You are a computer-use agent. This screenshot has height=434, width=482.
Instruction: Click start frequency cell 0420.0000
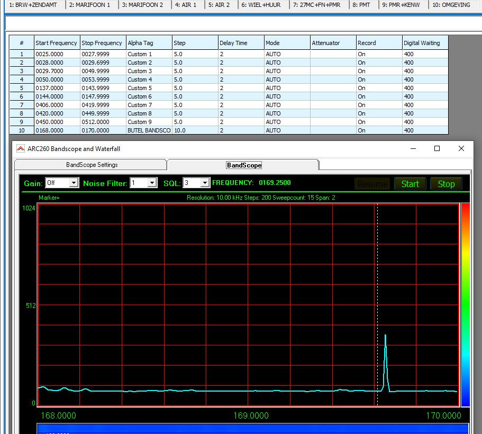click(x=57, y=113)
